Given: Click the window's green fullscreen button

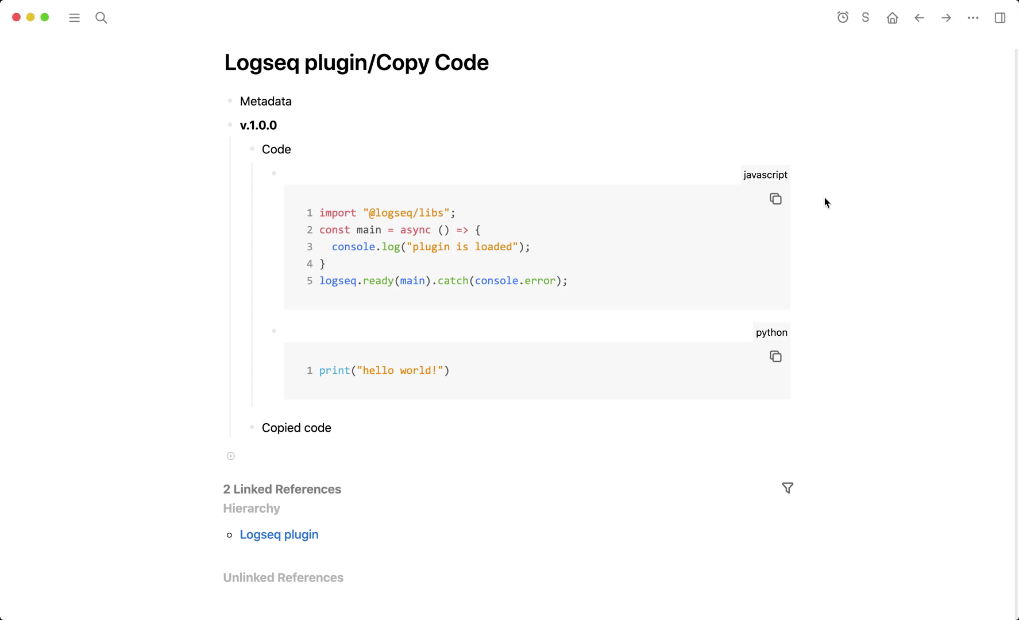Looking at the screenshot, I should 45,17.
